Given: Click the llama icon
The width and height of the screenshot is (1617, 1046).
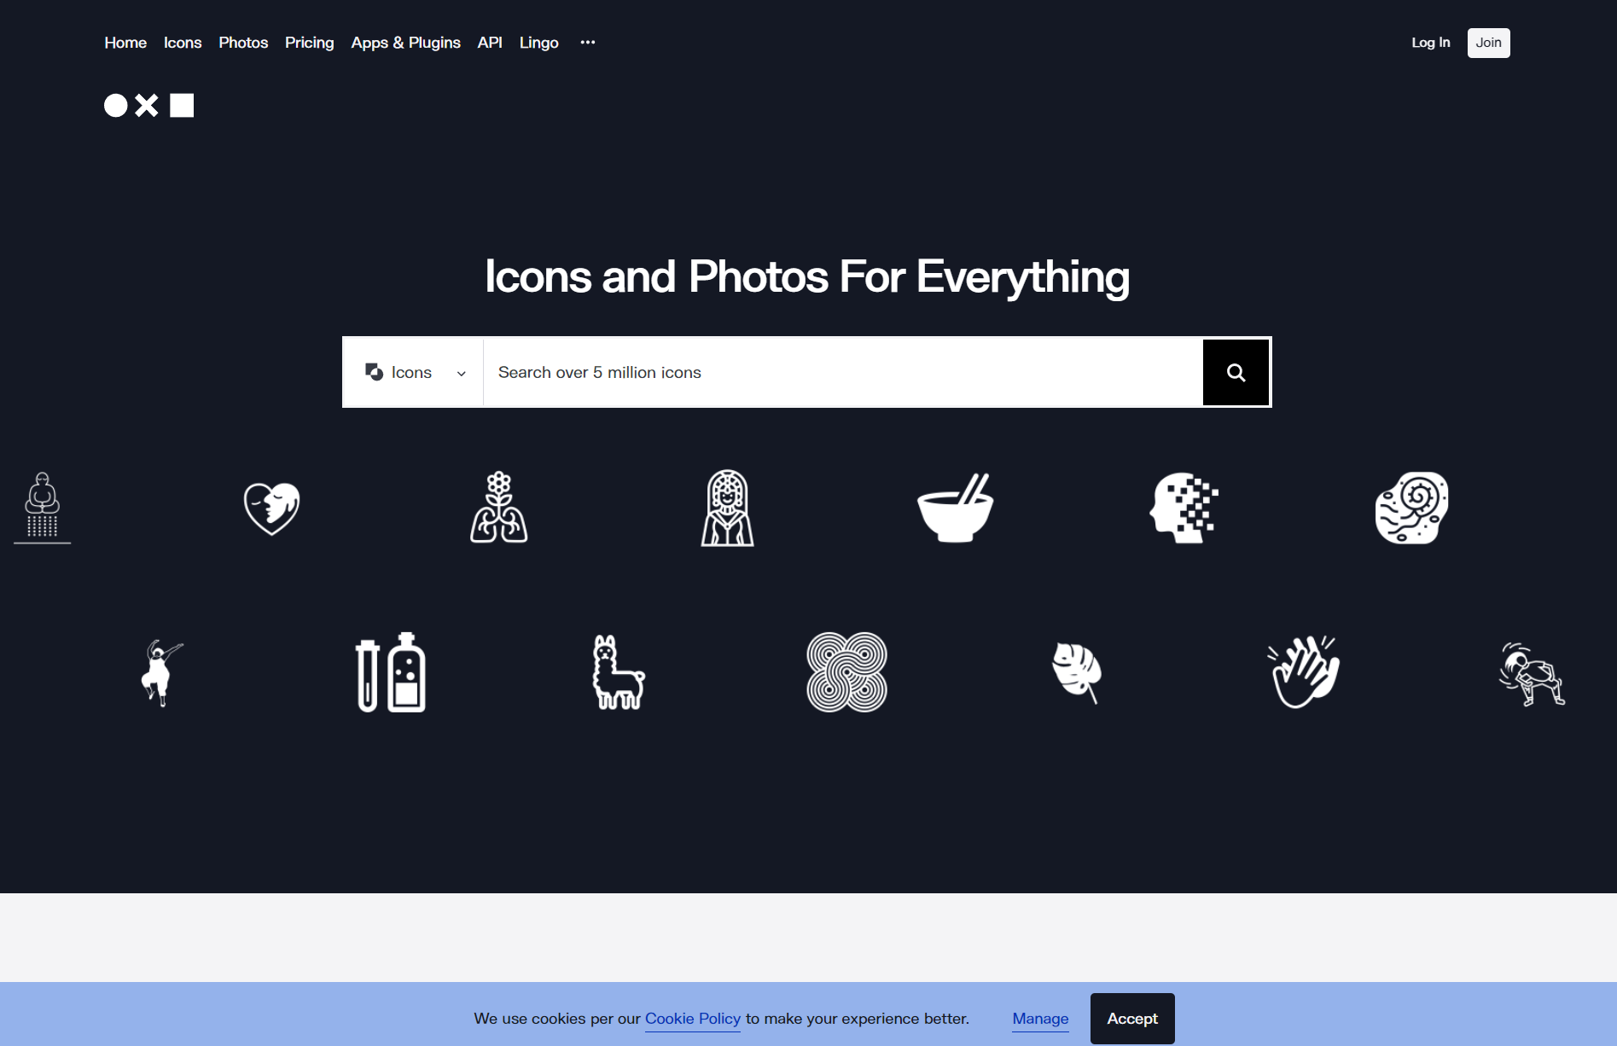Looking at the screenshot, I should (x=619, y=672).
